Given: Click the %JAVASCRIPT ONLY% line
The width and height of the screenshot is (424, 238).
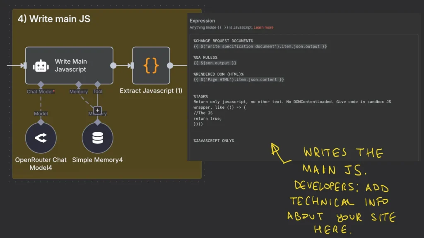Looking at the screenshot, I should tap(214, 141).
